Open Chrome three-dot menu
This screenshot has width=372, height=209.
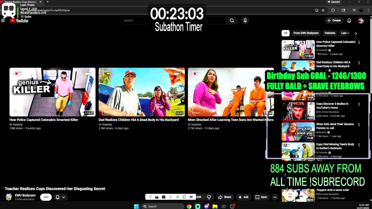click(368, 10)
